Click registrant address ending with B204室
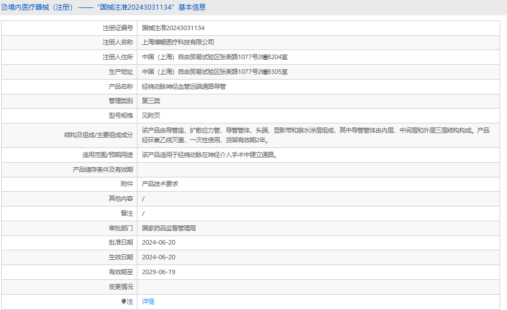507x310 pixels. point(214,57)
